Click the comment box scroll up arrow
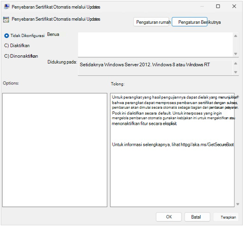 coord(236,36)
